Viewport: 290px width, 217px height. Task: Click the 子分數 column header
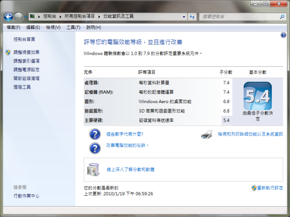[226, 72]
